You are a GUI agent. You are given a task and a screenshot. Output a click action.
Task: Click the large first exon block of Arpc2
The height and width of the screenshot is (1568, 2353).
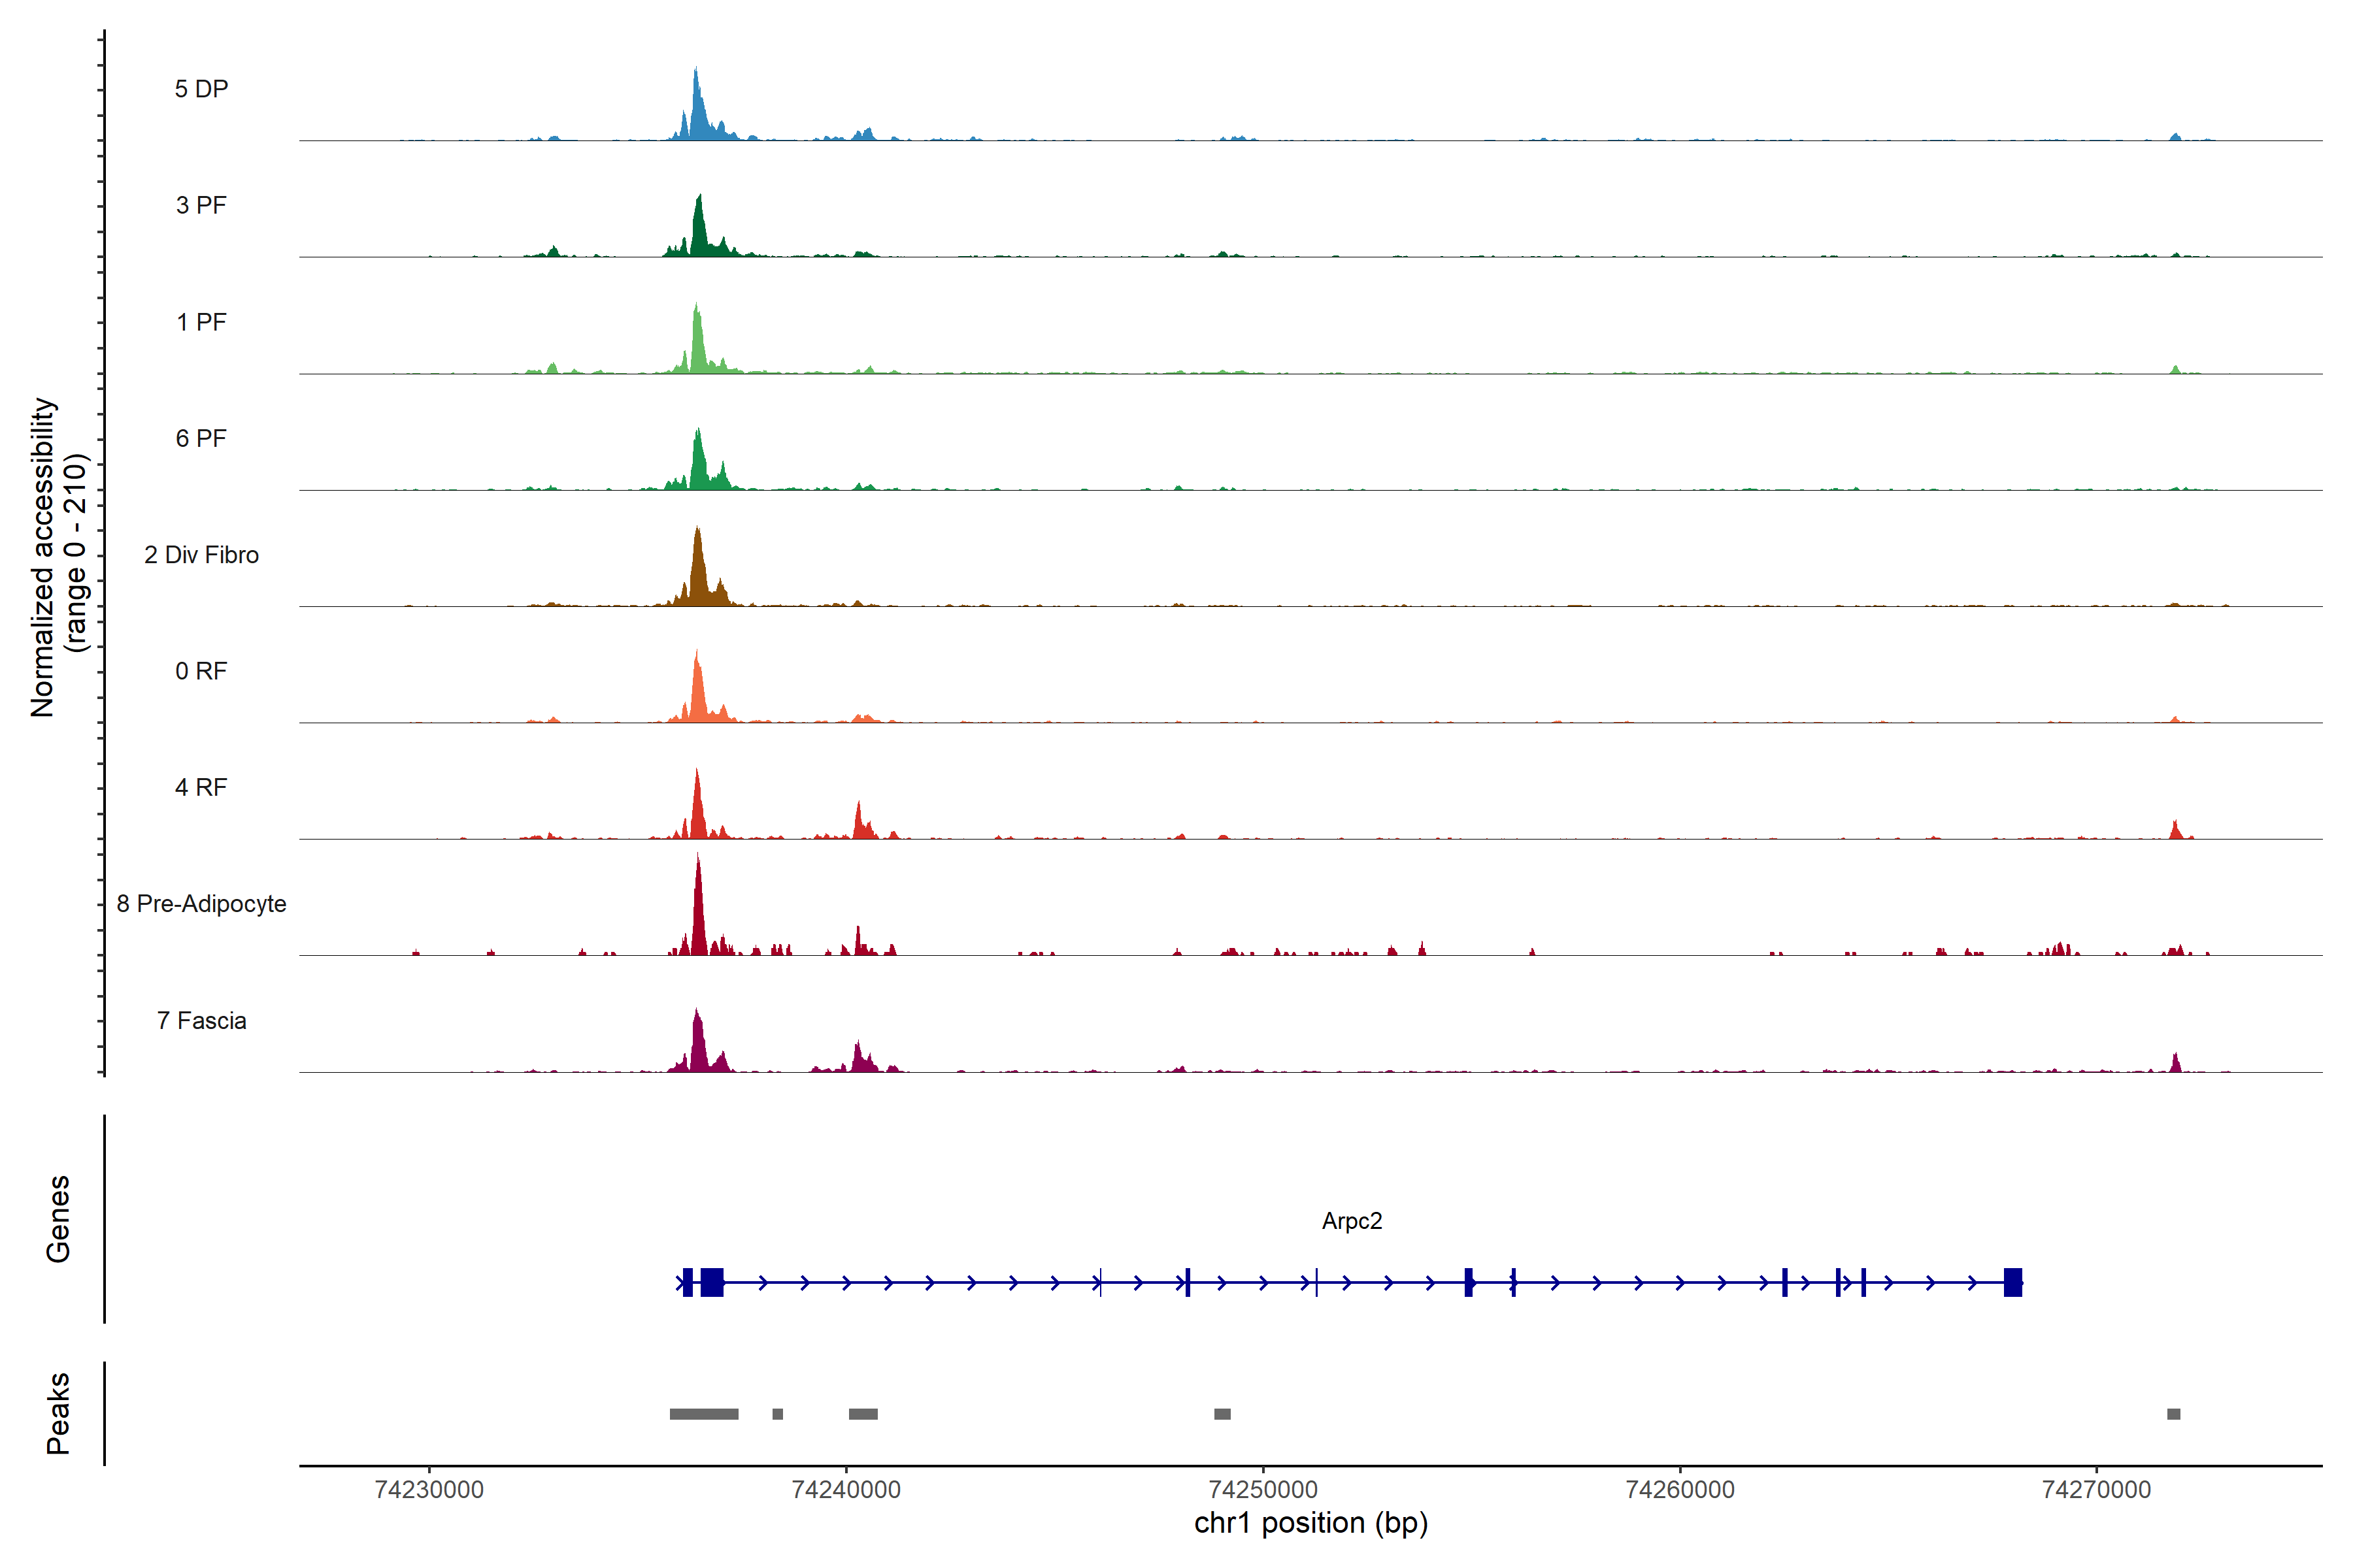pyautogui.click(x=711, y=1282)
